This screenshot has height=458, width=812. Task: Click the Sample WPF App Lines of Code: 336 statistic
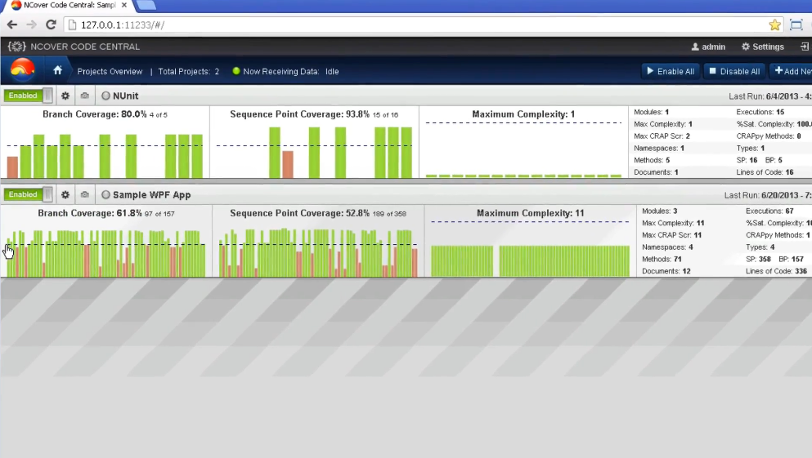[x=776, y=271]
